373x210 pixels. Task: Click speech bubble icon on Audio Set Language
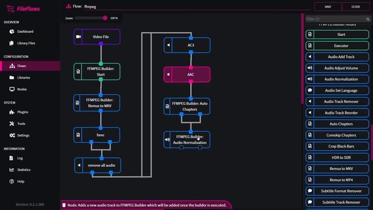coord(309,90)
